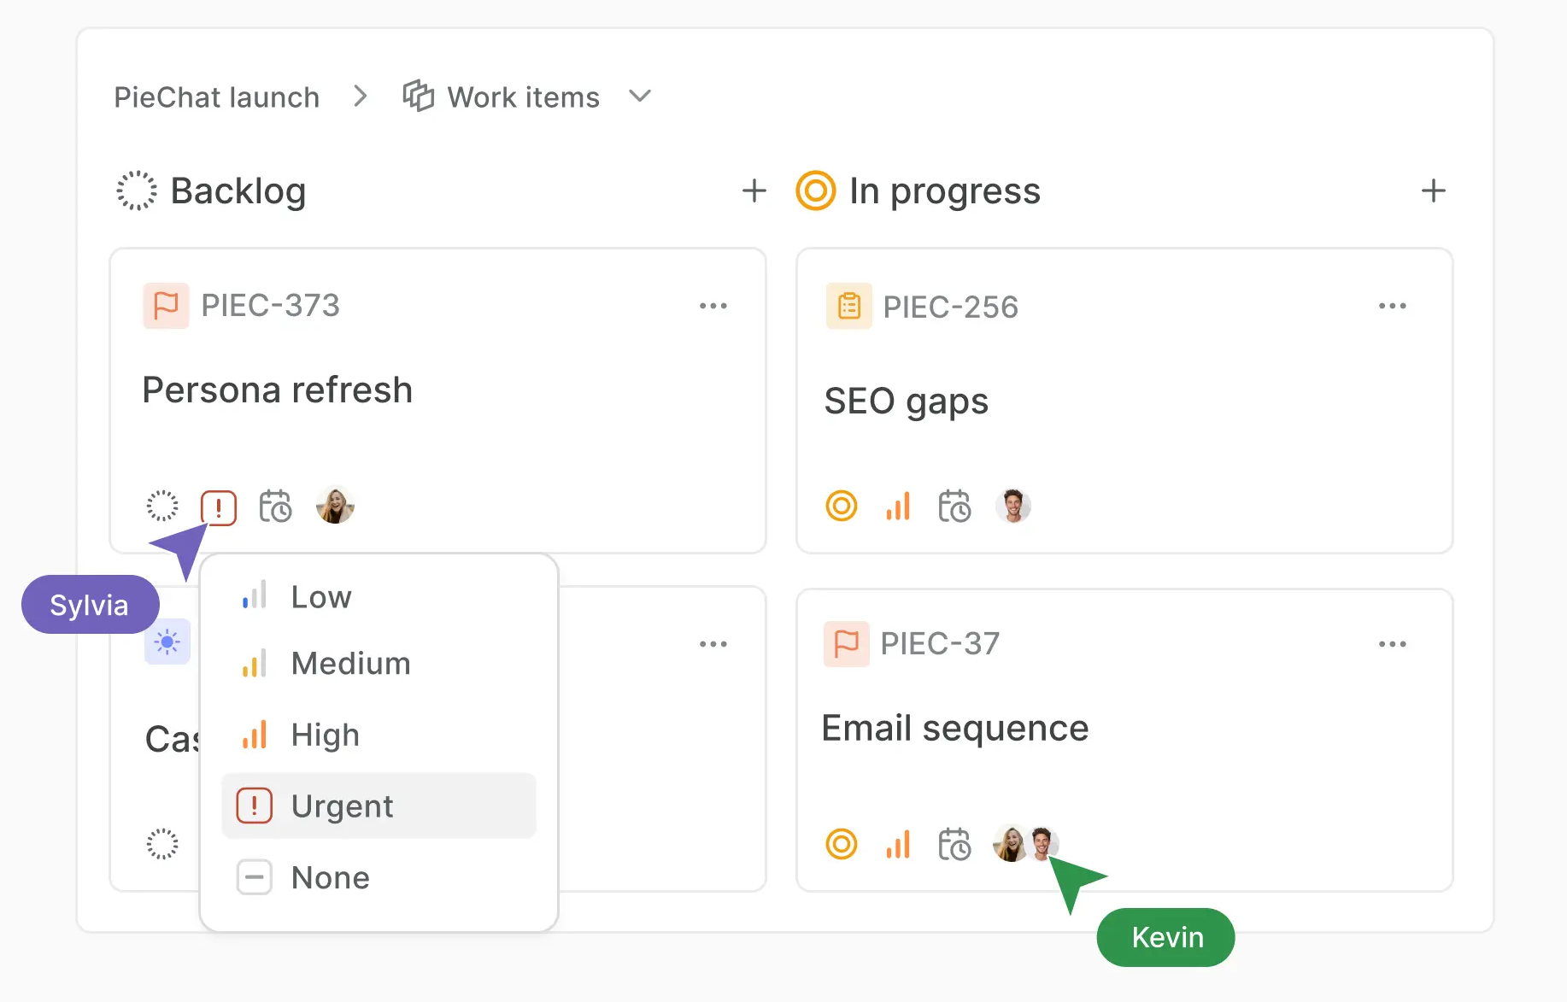1567x1002 pixels.
Task: Click the flag type icon on PIEC-37
Action: click(847, 643)
